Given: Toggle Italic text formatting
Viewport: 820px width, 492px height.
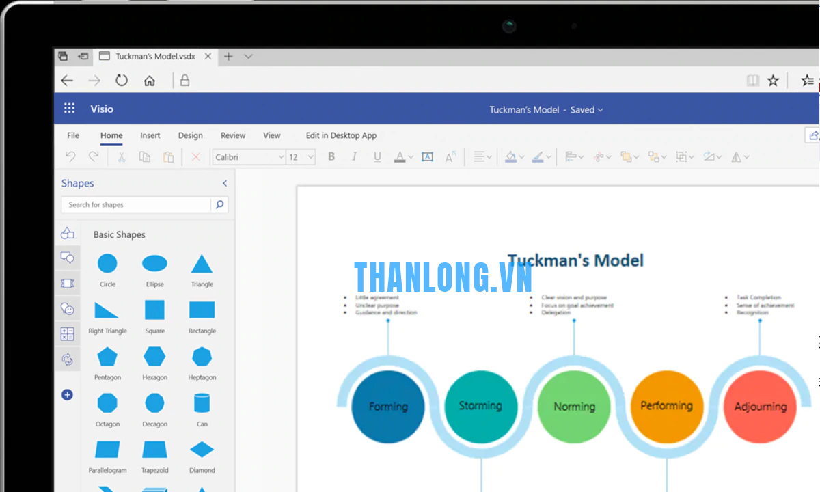Looking at the screenshot, I should [354, 157].
